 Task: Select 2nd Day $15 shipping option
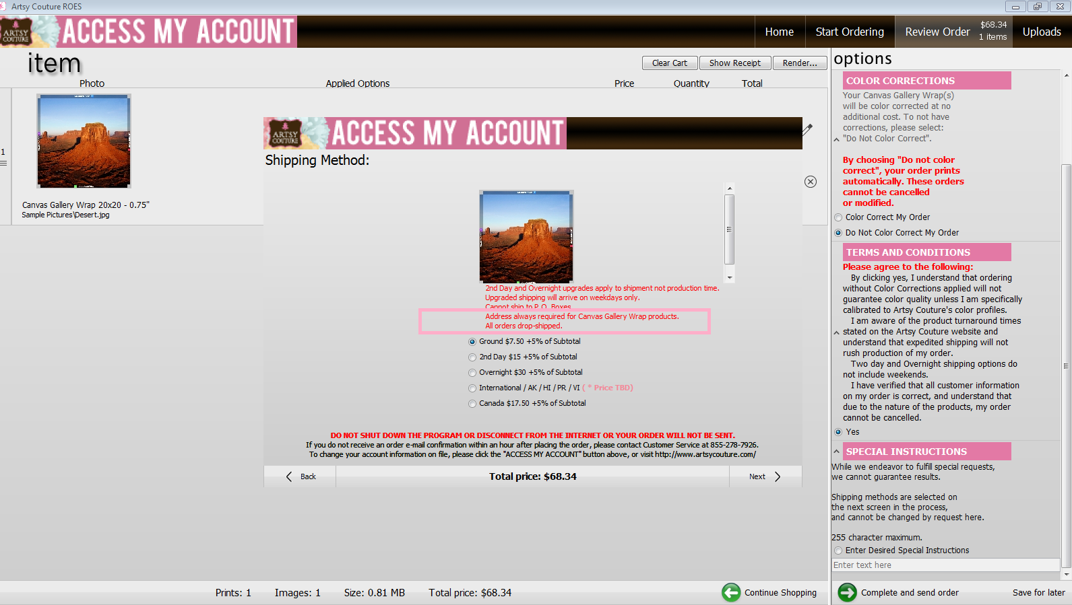pyautogui.click(x=472, y=357)
